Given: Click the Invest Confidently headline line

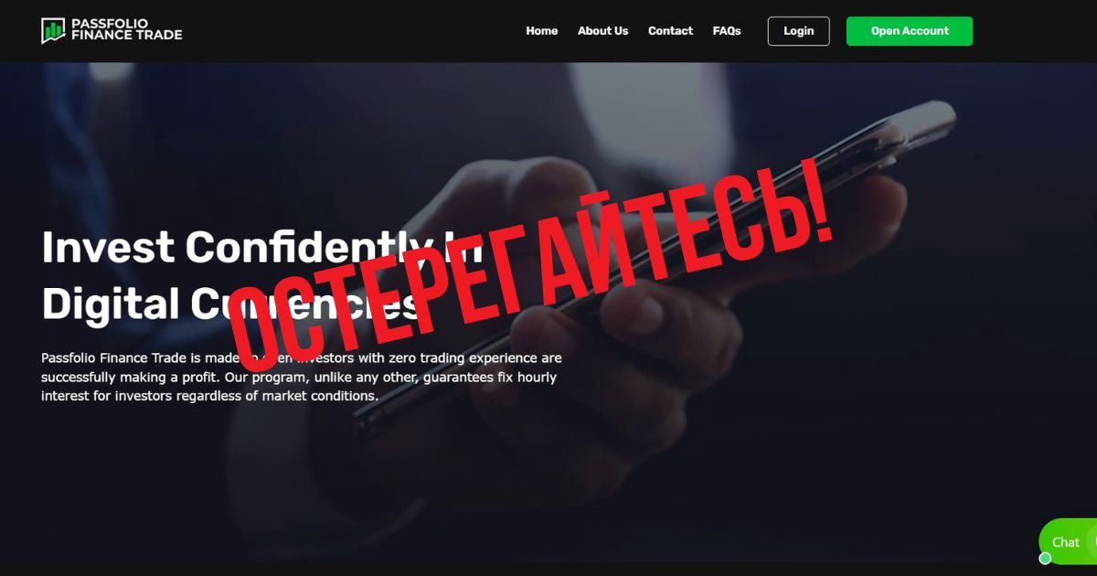Looking at the screenshot, I should [263, 247].
